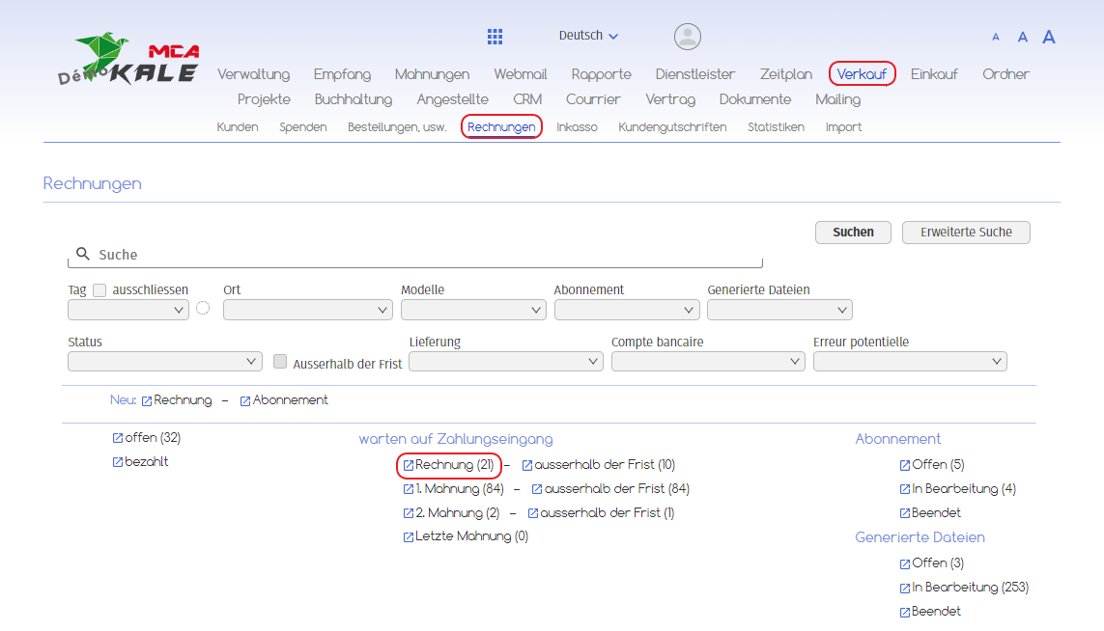Open the Letzte Mahnung (0) link

[x=466, y=536]
